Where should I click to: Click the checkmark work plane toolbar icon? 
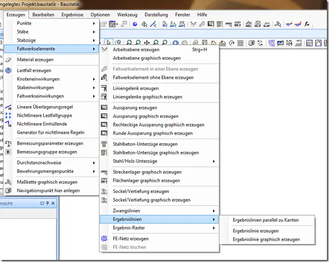pyautogui.click(x=193, y=24)
